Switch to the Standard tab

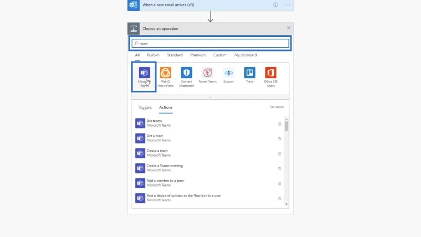pos(175,55)
